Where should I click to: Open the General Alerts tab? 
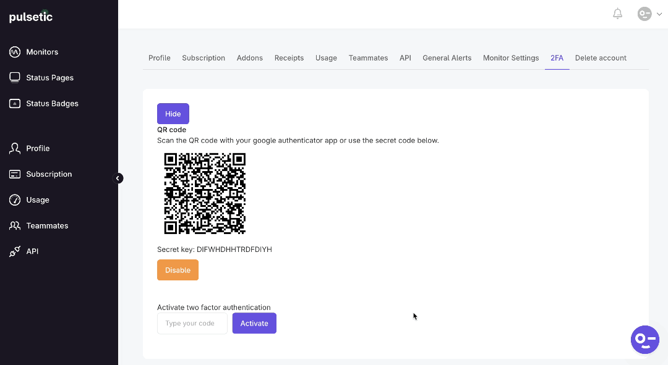(x=447, y=58)
